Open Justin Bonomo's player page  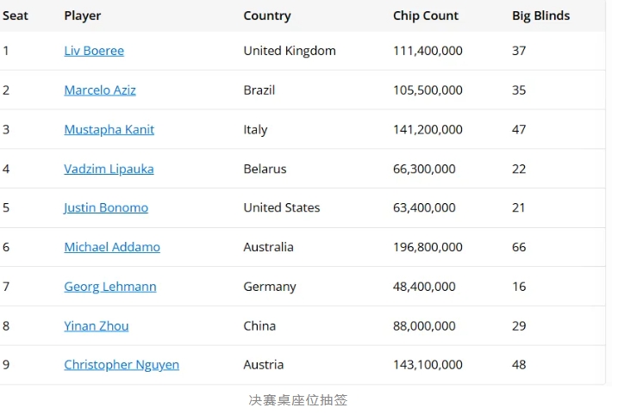coord(106,207)
